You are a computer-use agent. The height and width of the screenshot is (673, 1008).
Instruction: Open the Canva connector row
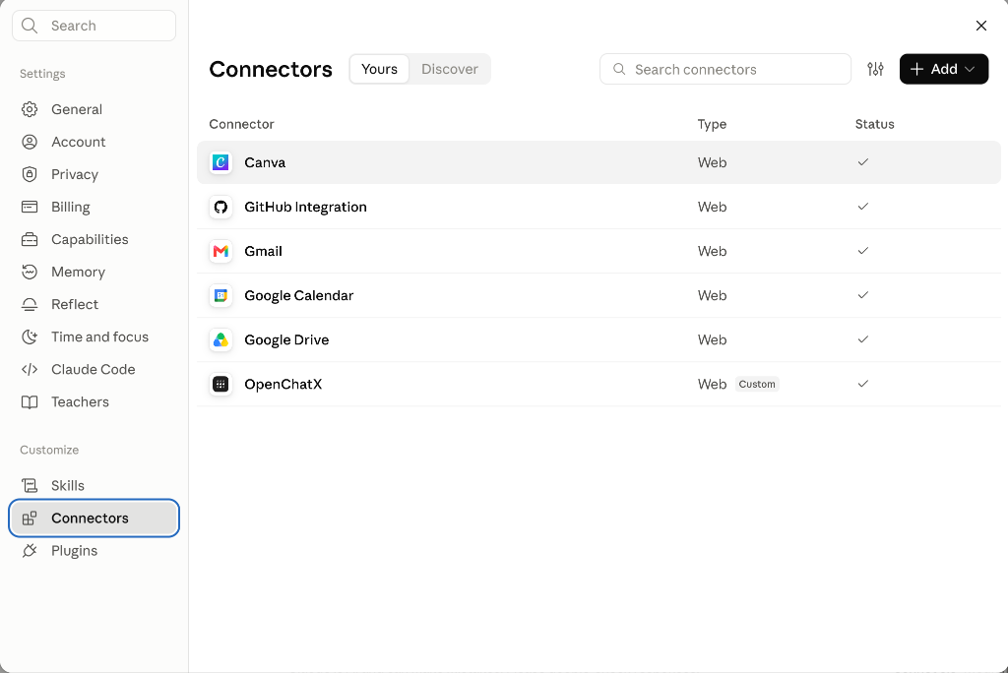coord(598,162)
